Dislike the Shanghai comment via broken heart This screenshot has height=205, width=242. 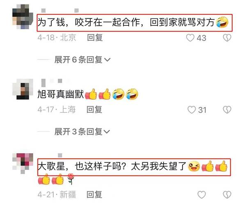click(x=227, y=110)
